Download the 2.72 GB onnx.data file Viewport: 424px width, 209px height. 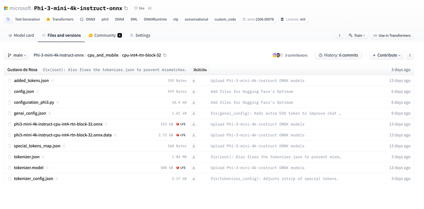[x=194, y=135]
